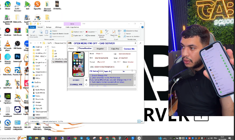Image resolution: width=235 pixels, height=140 pixels.
Task: Close the OPEN MENU FMI OFF window
Action: coord(135,43)
